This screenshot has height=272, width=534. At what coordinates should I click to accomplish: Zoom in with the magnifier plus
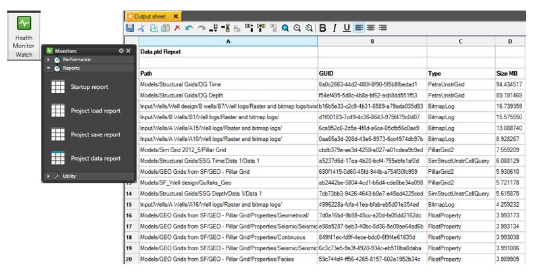(x=285, y=28)
